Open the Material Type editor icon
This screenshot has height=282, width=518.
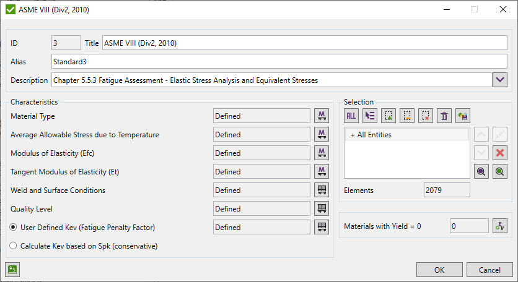coord(322,116)
